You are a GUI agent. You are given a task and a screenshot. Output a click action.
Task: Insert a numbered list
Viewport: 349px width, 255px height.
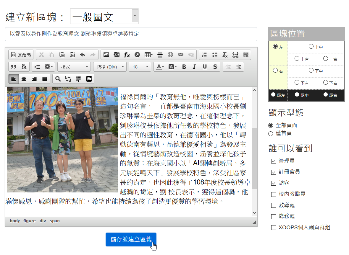click(x=204, y=55)
